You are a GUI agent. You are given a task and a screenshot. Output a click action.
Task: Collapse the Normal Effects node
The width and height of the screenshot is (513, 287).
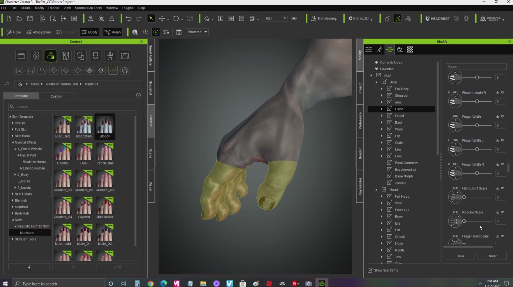point(12,142)
